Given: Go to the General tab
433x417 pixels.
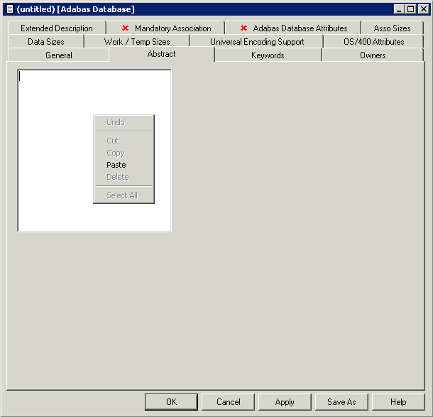Looking at the screenshot, I should (59, 55).
